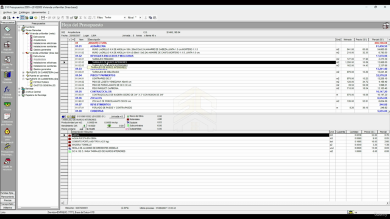Click the green arrow beside Rendimiento

pos(84,126)
